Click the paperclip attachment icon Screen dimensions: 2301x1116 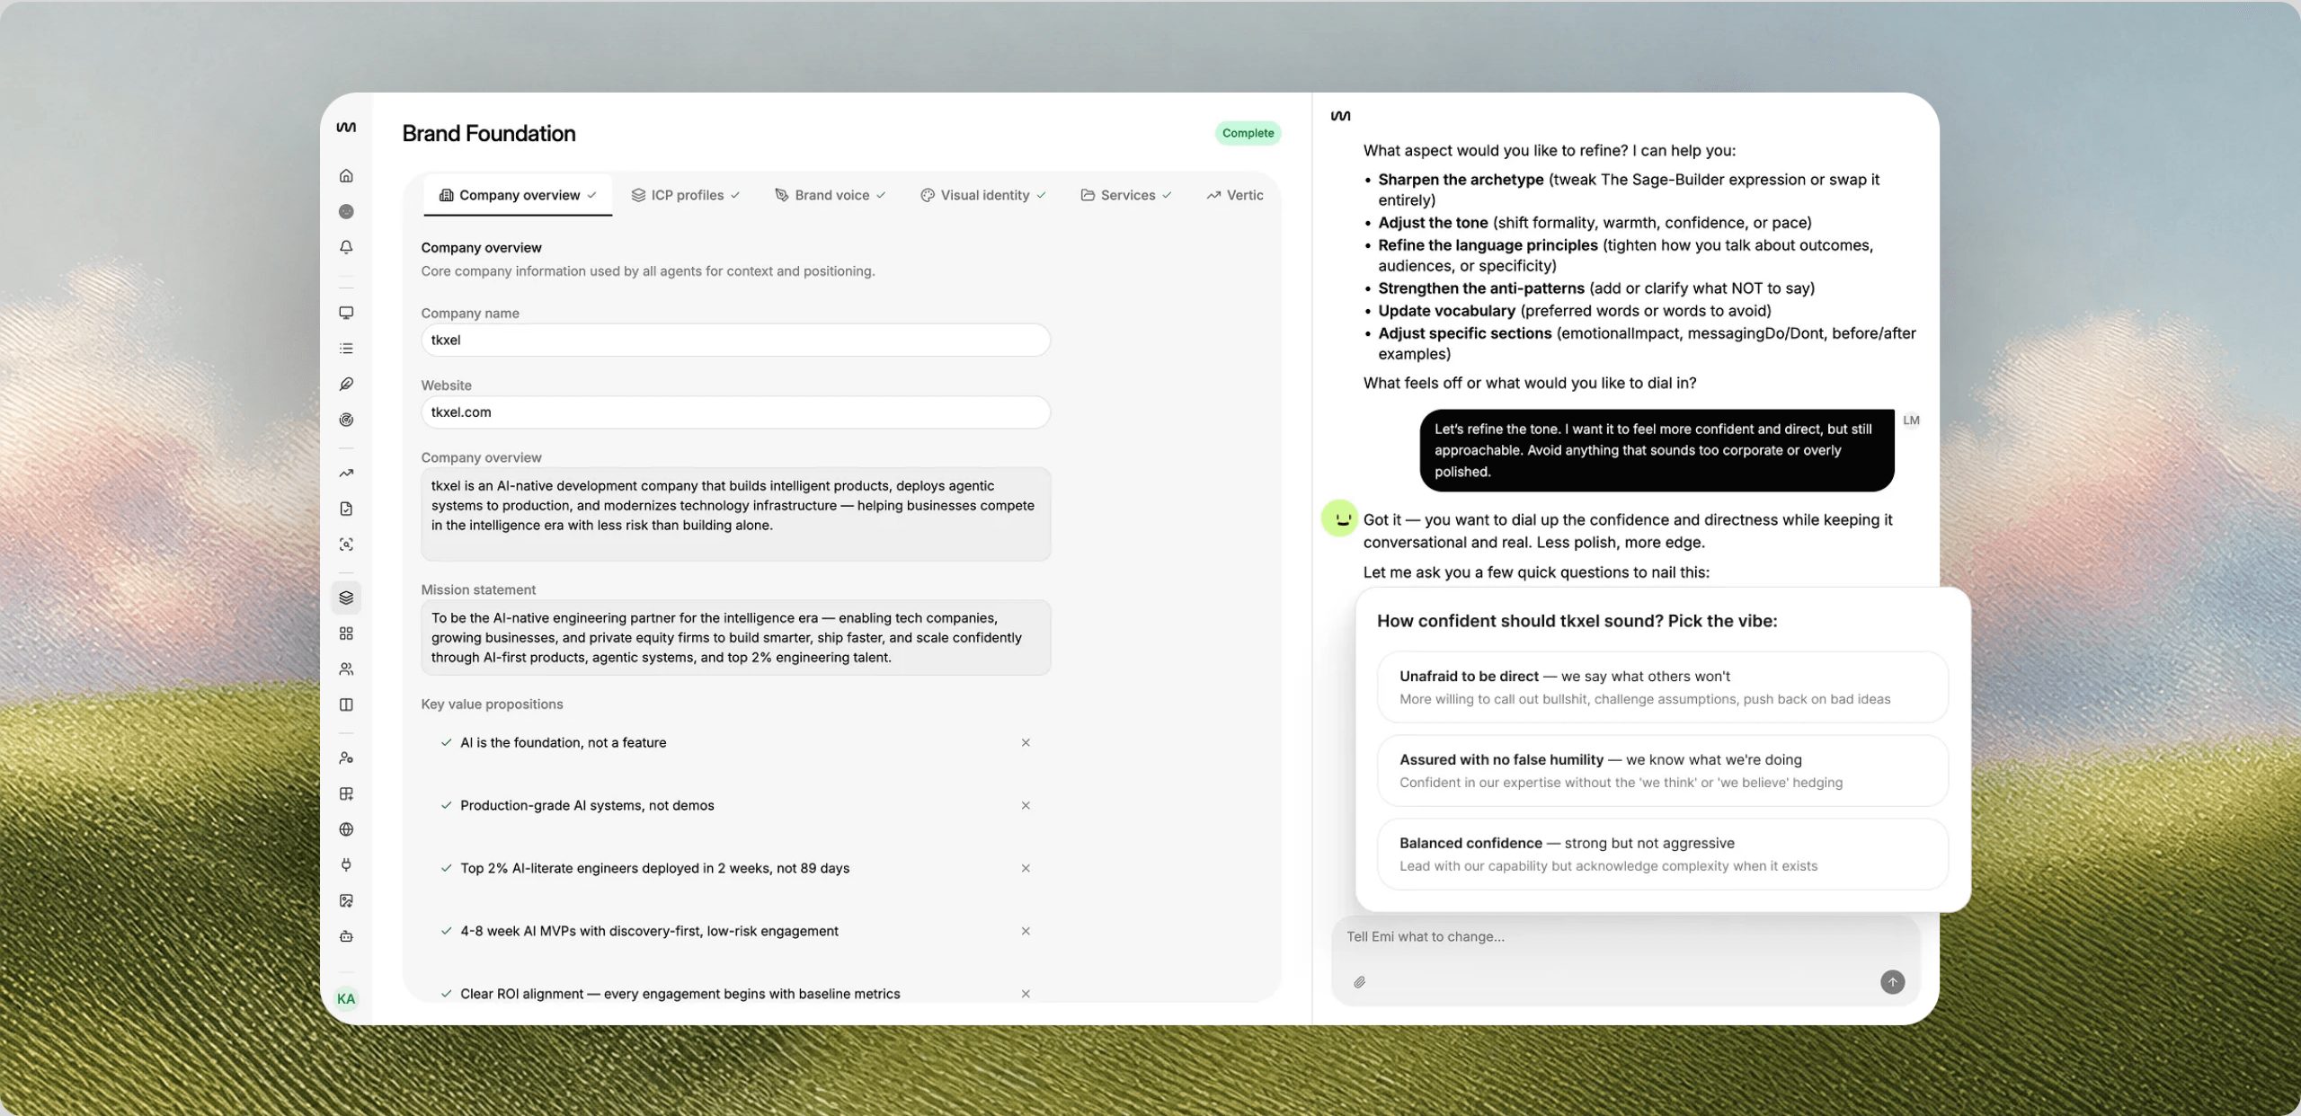(1359, 981)
